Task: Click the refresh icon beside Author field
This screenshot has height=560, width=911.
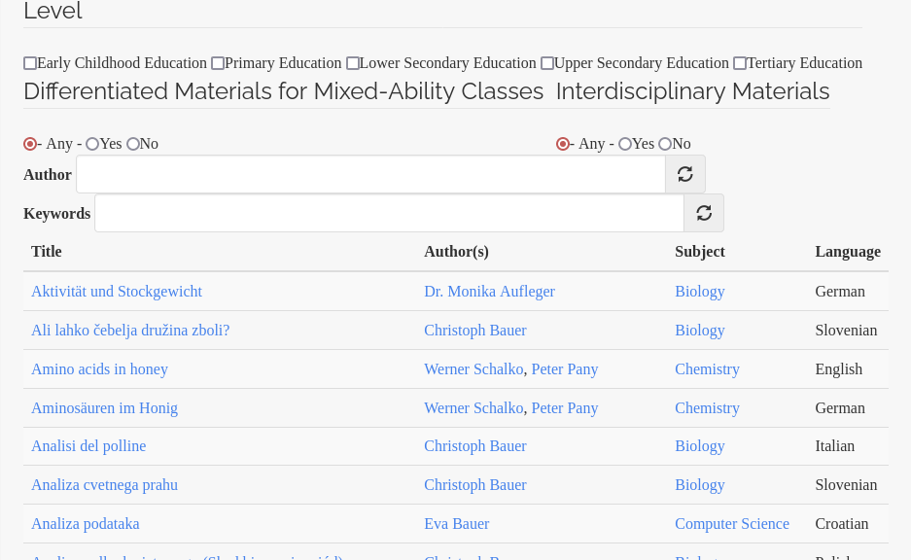Action: pos(685,174)
